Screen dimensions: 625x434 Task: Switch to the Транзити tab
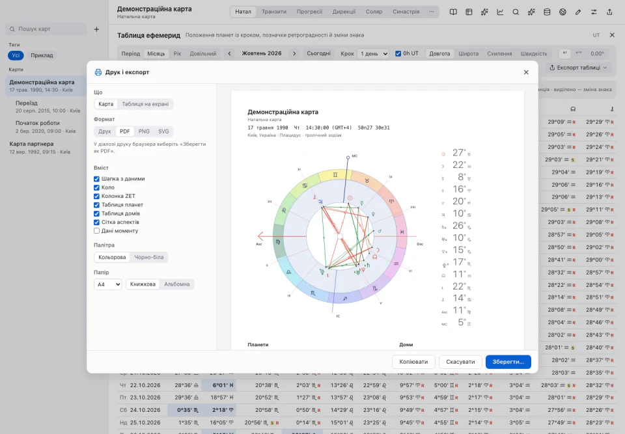click(274, 12)
